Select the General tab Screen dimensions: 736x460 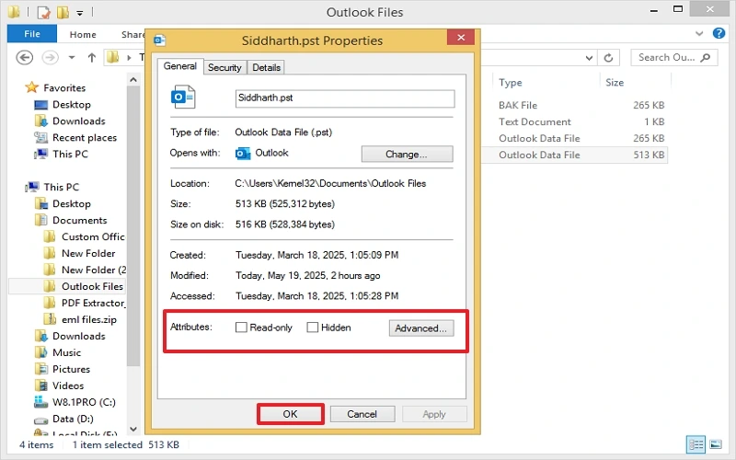click(179, 66)
